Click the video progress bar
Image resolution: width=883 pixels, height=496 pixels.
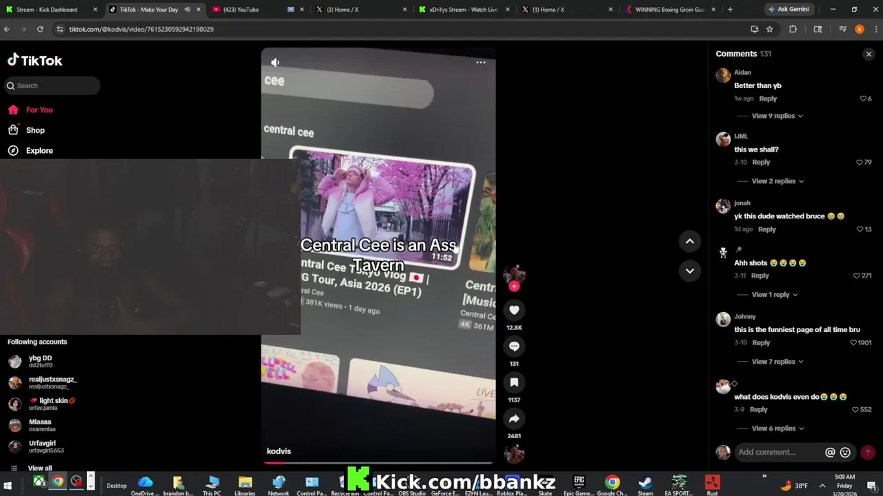pyautogui.click(x=378, y=463)
